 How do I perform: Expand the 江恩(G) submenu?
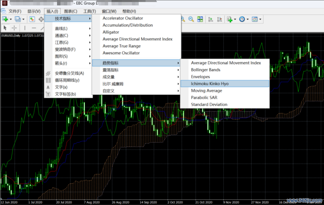point(68,42)
